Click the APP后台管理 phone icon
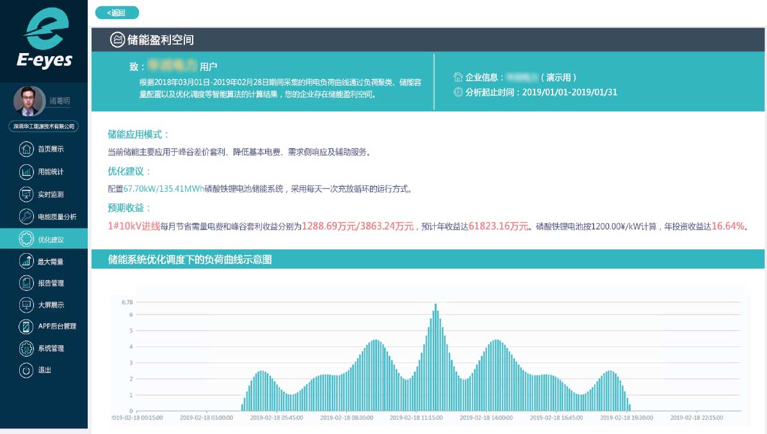Viewport: 767px width, 434px height. (26, 327)
